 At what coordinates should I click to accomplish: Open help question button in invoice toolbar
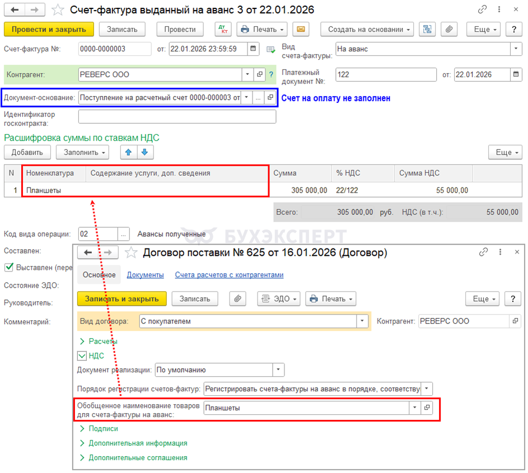[x=514, y=29]
